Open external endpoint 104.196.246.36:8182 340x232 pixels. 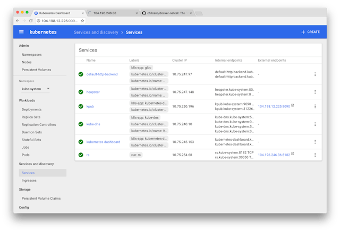coord(274,155)
